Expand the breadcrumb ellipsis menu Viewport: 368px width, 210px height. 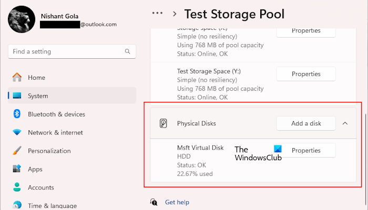click(x=157, y=14)
